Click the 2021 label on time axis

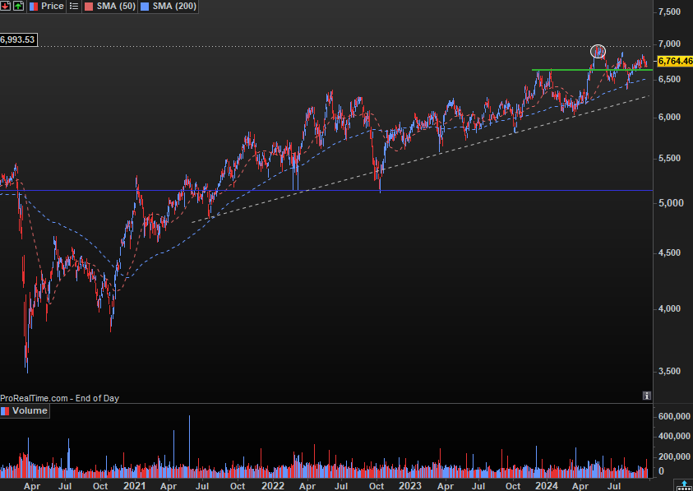[134, 485]
